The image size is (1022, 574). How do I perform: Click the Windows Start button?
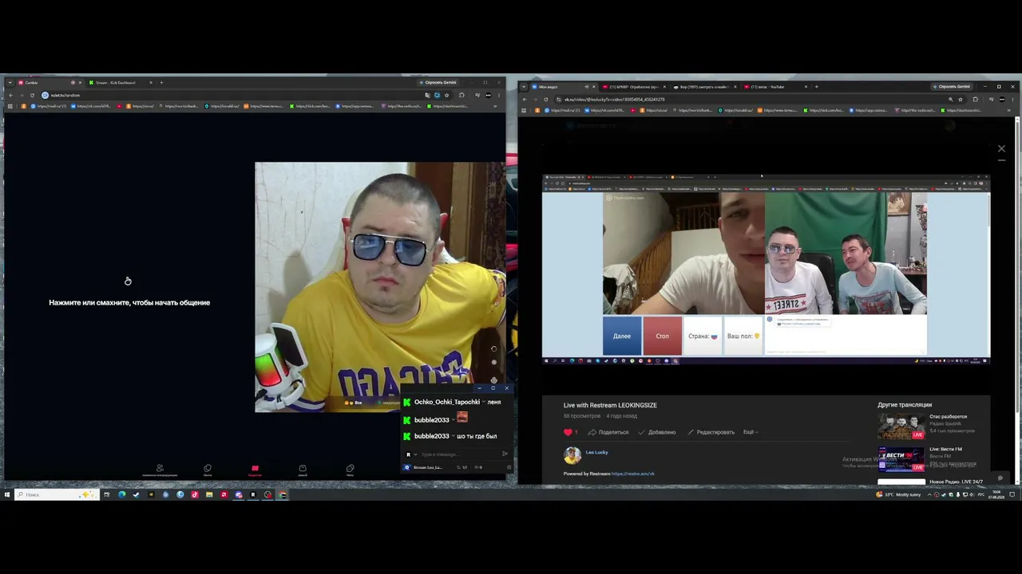click(x=6, y=495)
